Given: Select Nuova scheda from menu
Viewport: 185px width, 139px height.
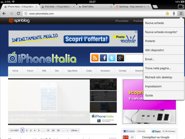Looking at the screenshot, I should (x=164, y=23).
